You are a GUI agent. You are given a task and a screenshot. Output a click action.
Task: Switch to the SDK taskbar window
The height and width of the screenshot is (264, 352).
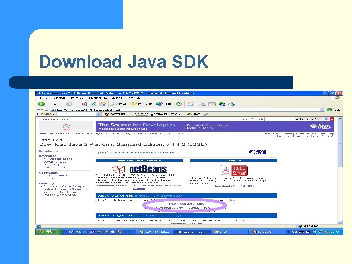pos(154,232)
